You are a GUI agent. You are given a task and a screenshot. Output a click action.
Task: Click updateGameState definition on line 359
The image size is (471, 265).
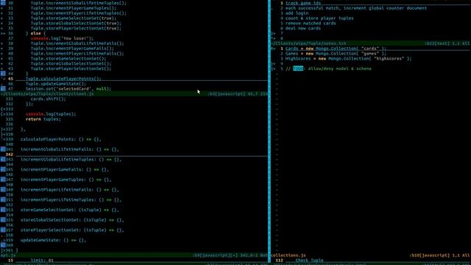54,240
